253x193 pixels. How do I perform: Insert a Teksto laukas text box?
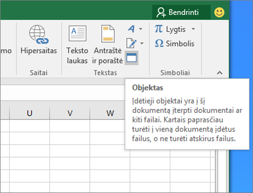click(77, 45)
